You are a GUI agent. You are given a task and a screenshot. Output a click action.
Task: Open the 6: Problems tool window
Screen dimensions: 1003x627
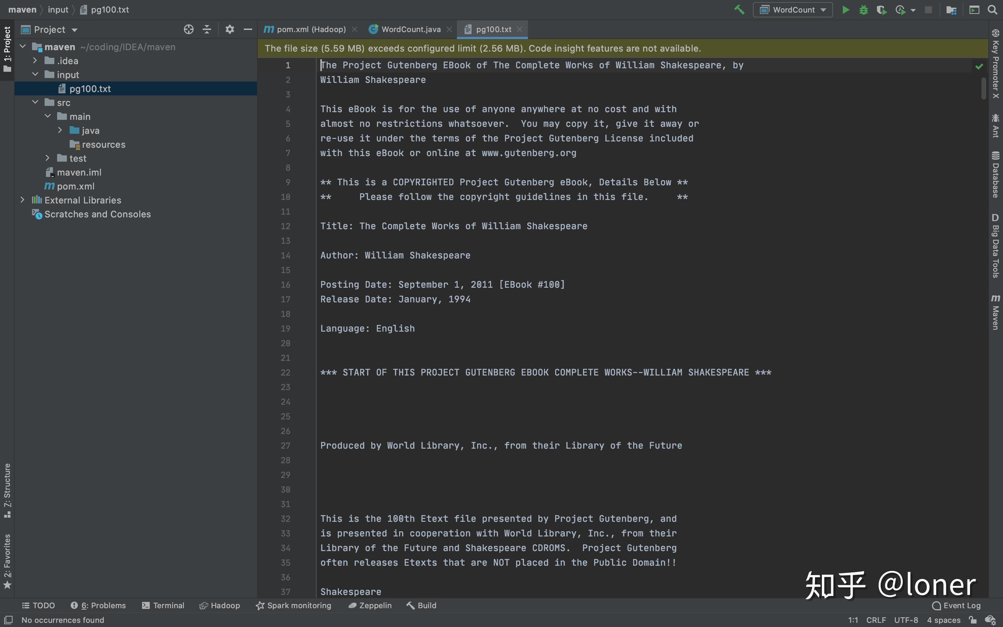pyautogui.click(x=98, y=605)
